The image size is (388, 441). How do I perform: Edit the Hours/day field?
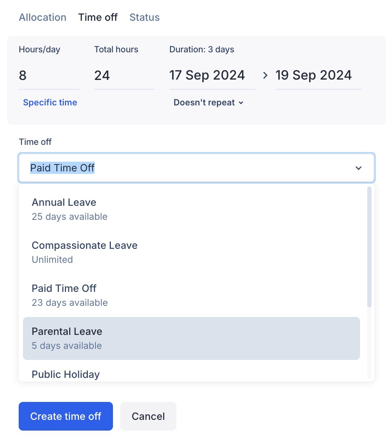49,76
